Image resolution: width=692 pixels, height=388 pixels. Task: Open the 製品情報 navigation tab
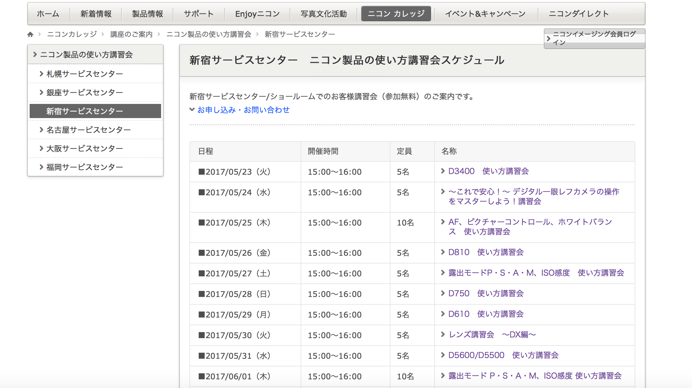pyautogui.click(x=148, y=14)
